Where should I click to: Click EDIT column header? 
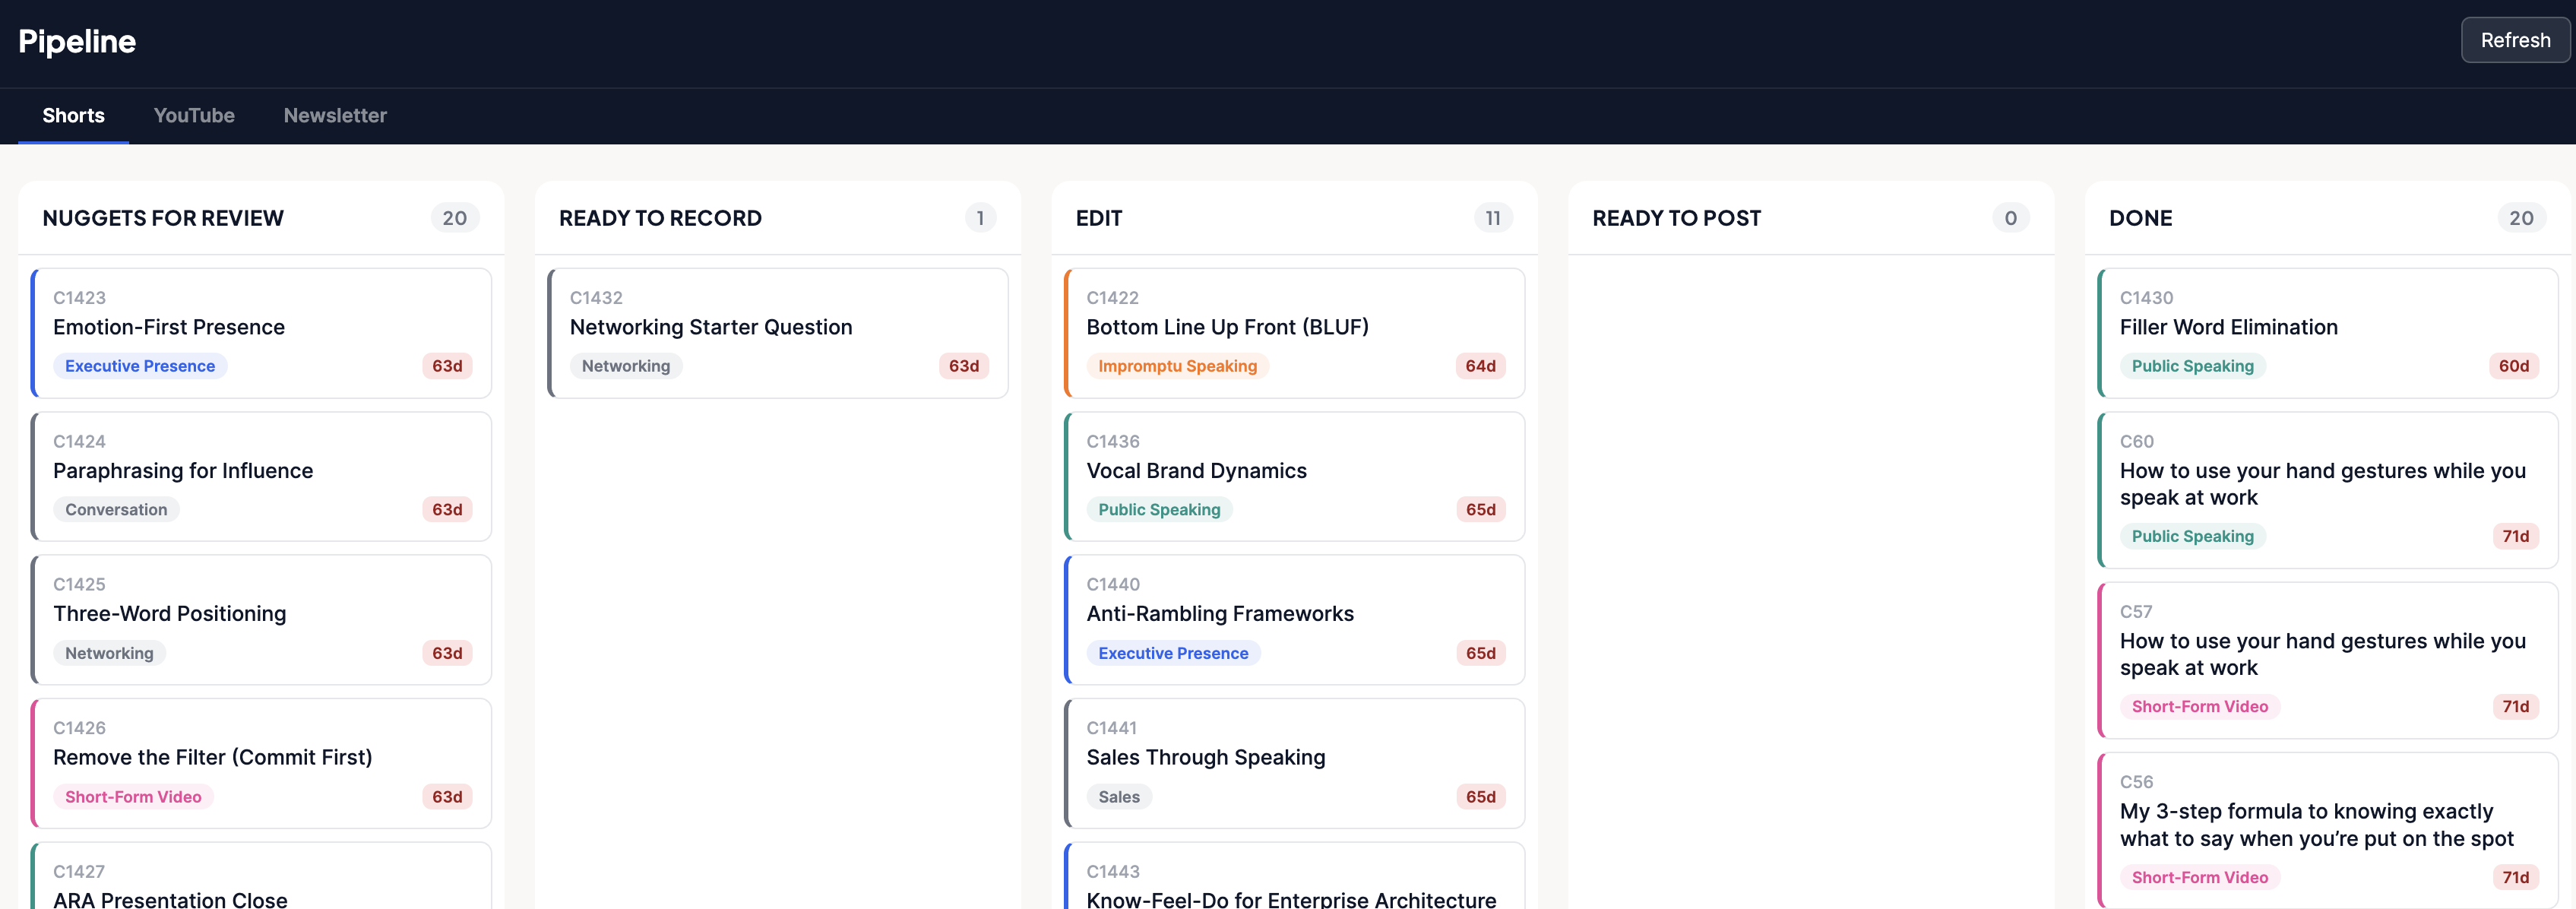1099,218
